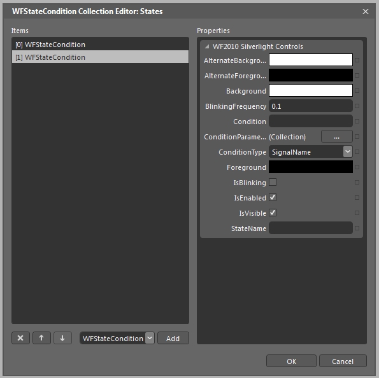Click the Add button
Screen dimensions: 379x378
(173, 338)
